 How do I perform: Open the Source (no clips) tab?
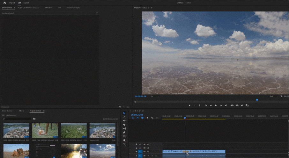[73, 8]
